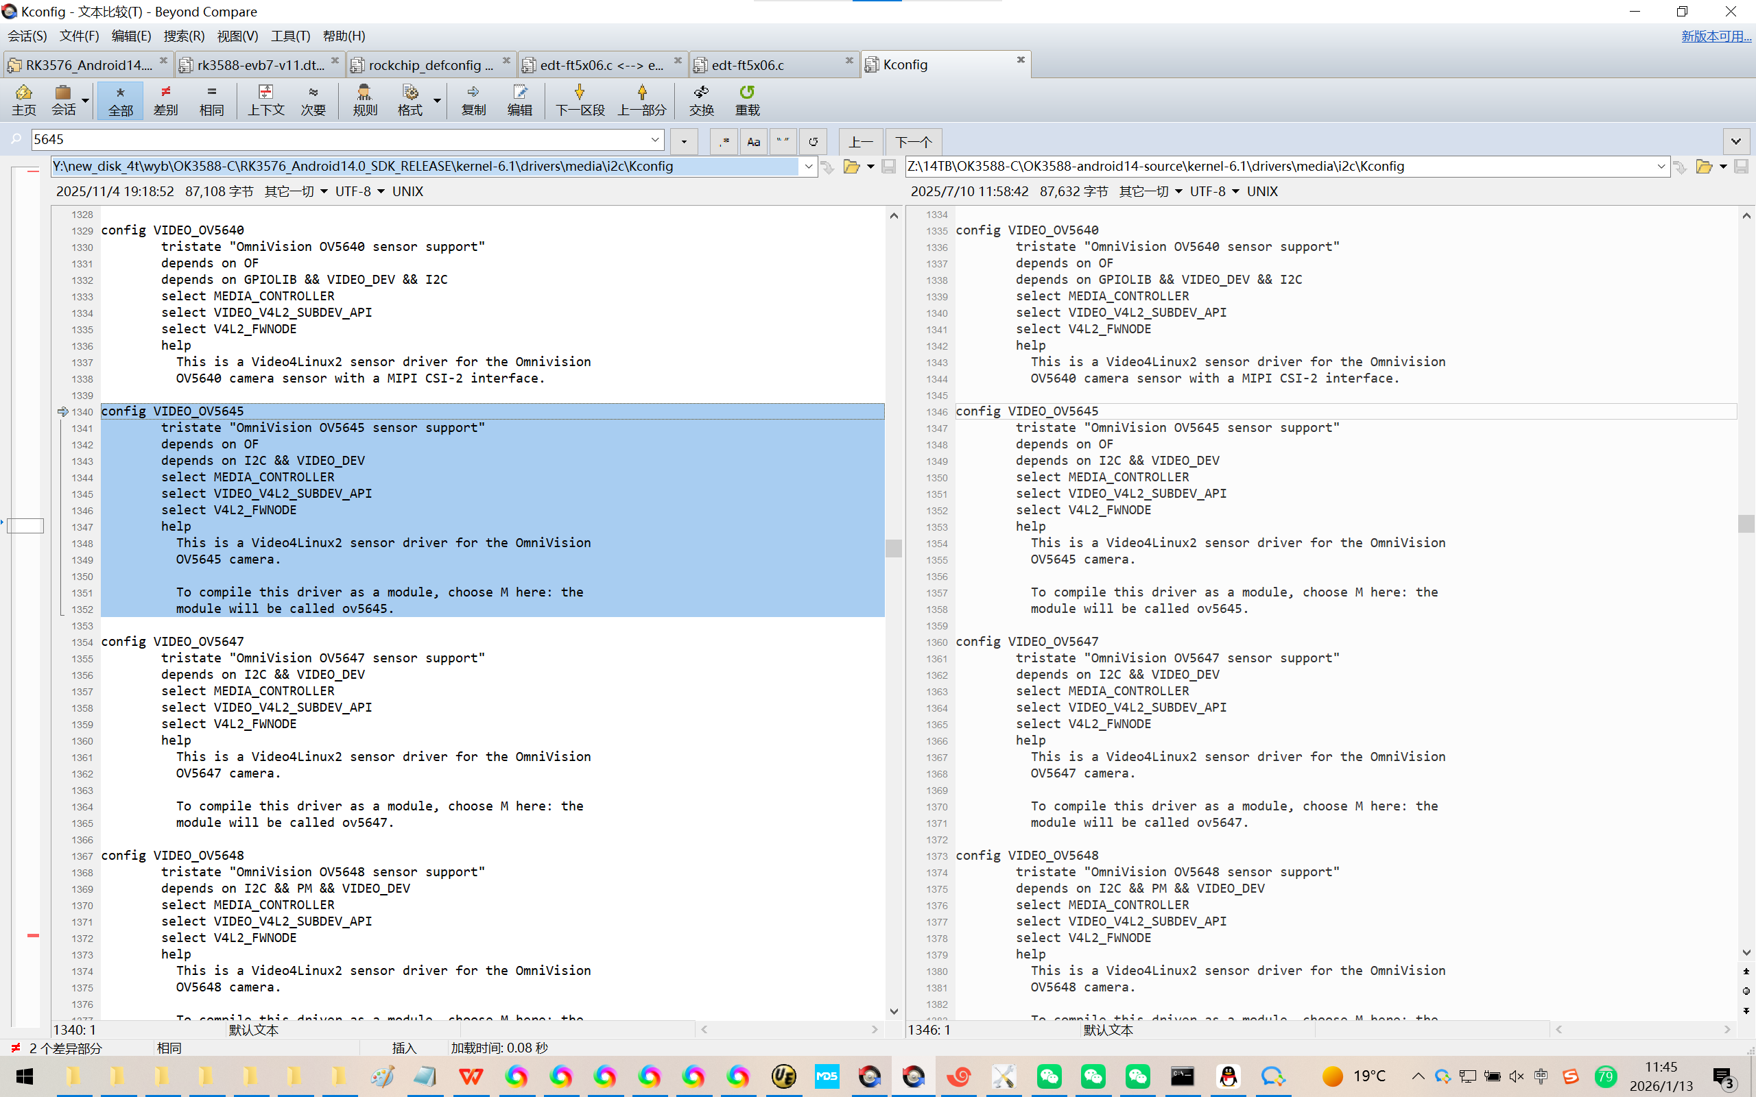The image size is (1756, 1097).
Task: Open folder browse icon for left file
Action: point(851,167)
